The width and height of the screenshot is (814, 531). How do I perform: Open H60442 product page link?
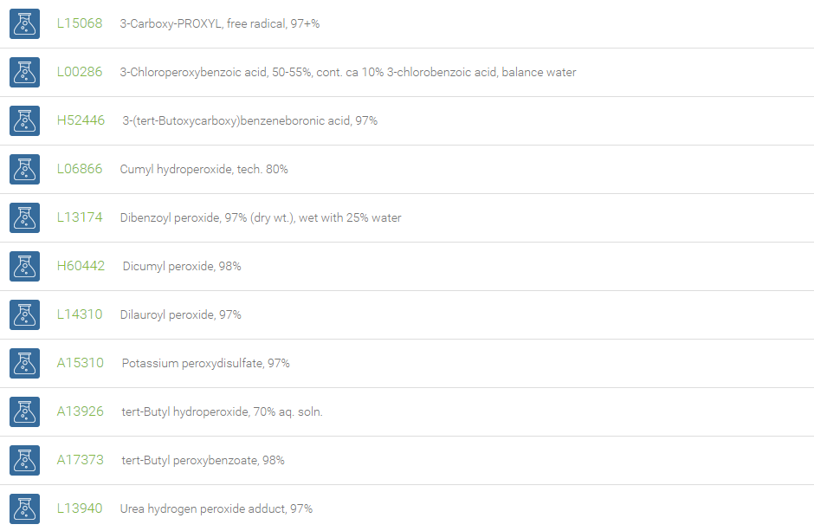pos(81,266)
